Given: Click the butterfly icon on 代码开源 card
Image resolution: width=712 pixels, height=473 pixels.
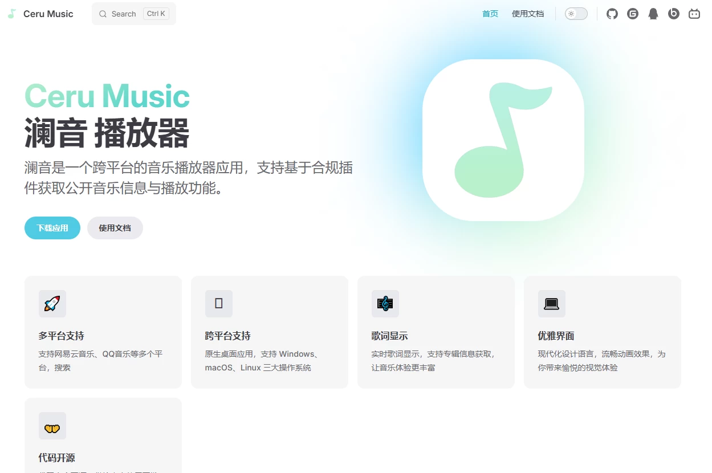Looking at the screenshot, I should click(52, 426).
